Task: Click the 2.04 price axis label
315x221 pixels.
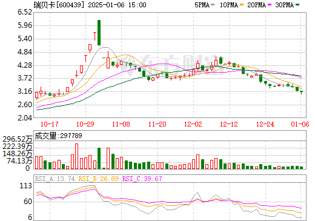Action: tap(25, 117)
